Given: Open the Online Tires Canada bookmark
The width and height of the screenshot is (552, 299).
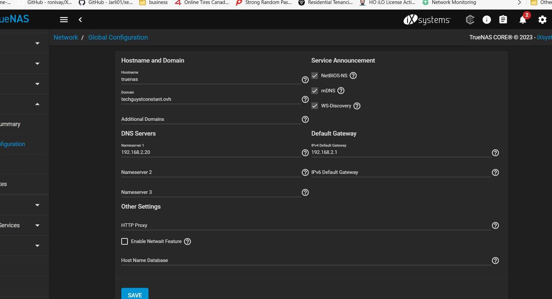Looking at the screenshot, I should 202,3.
